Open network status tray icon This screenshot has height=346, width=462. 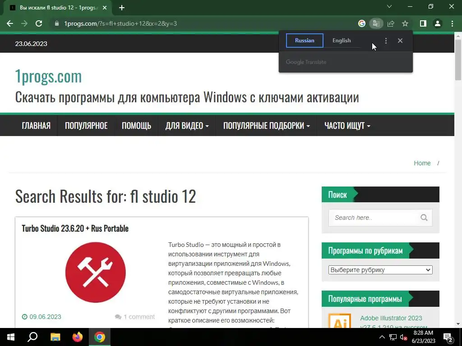coord(393,337)
